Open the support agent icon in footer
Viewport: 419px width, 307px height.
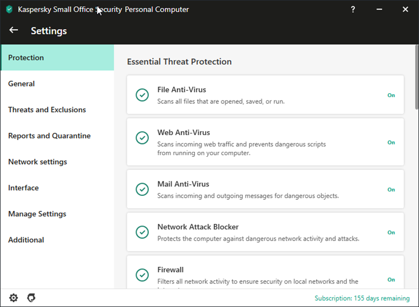(x=31, y=298)
